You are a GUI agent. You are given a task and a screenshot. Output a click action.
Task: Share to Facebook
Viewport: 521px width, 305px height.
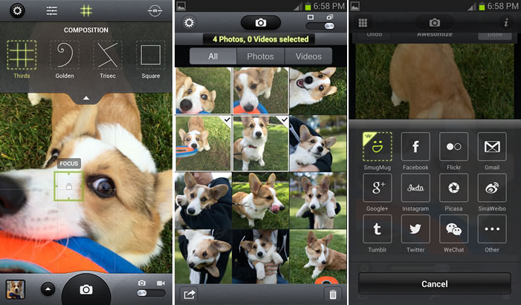pyautogui.click(x=415, y=151)
